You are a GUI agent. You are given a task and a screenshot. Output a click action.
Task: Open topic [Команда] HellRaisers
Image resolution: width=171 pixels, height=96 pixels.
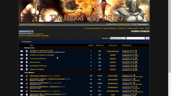point(39,83)
